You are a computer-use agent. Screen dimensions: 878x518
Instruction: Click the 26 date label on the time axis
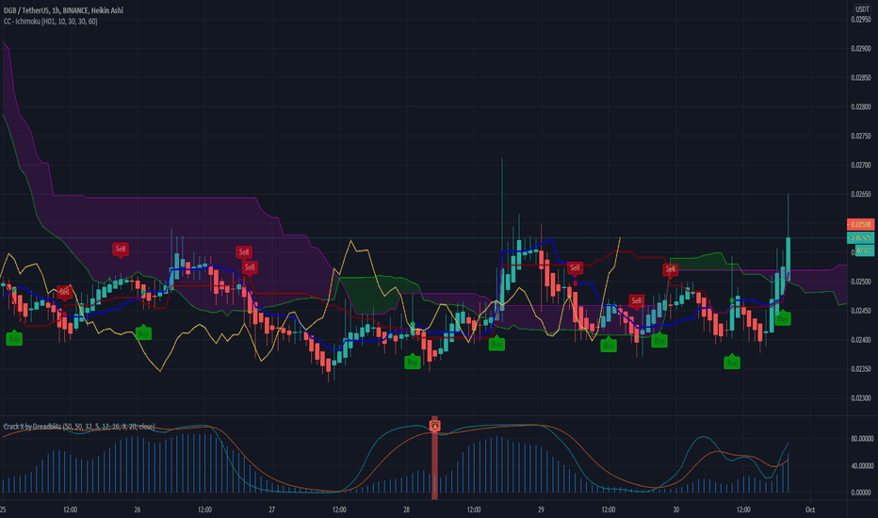pyautogui.click(x=138, y=510)
